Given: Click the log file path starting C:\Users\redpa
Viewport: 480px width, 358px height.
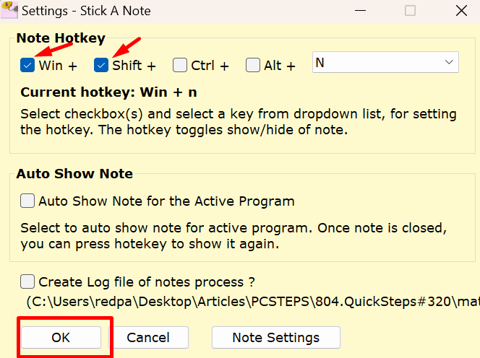Looking at the screenshot, I should (253, 302).
